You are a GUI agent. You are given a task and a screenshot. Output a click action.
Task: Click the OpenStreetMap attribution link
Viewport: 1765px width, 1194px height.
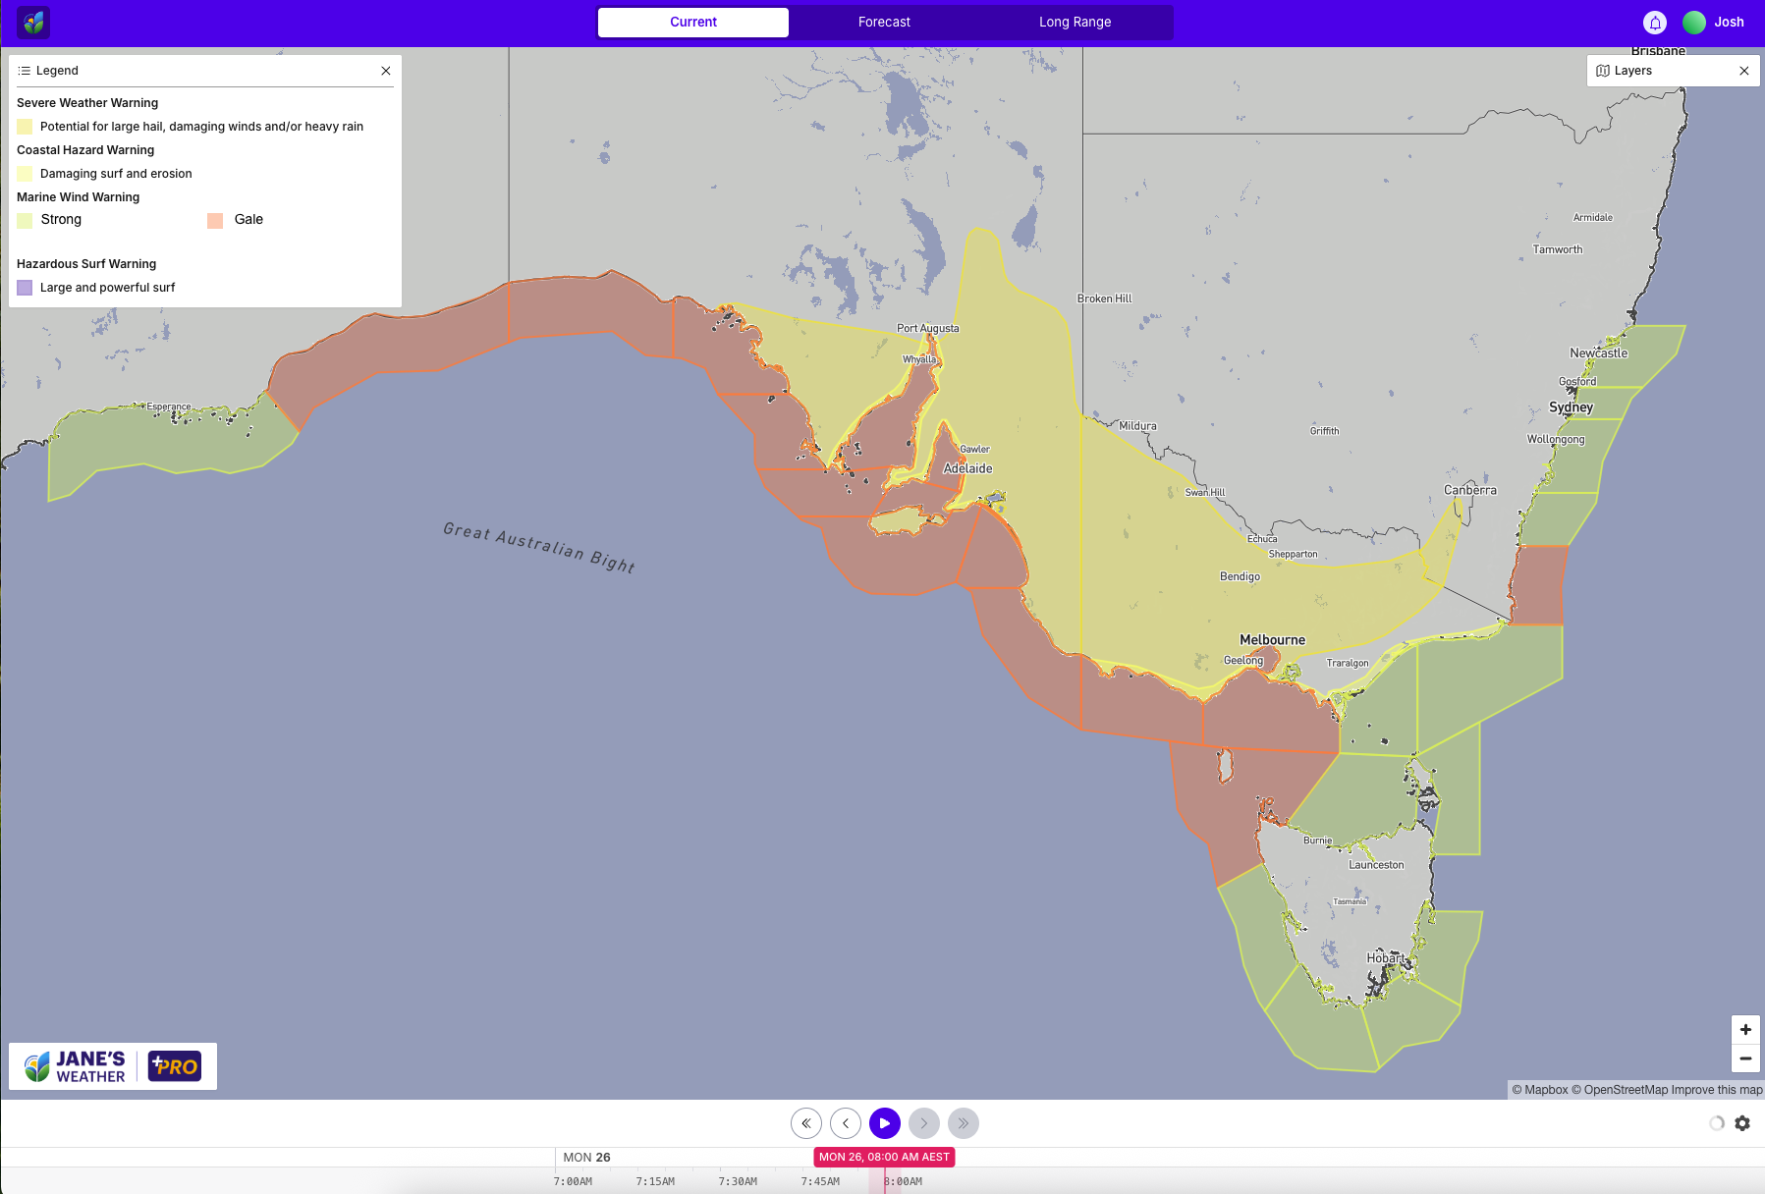[x=1620, y=1090]
